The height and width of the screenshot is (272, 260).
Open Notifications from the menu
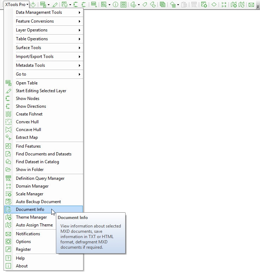[x=30, y=234]
